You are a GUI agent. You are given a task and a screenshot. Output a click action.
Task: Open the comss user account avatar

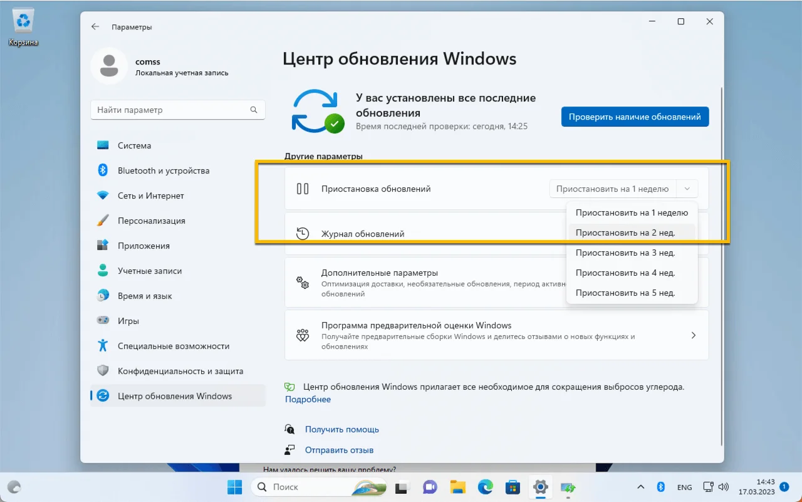(x=110, y=66)
